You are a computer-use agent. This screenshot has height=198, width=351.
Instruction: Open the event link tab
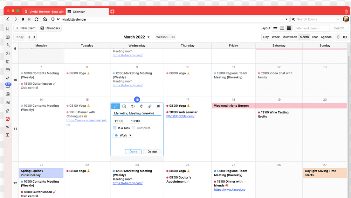pyautogui.click(x=150, y=106)
